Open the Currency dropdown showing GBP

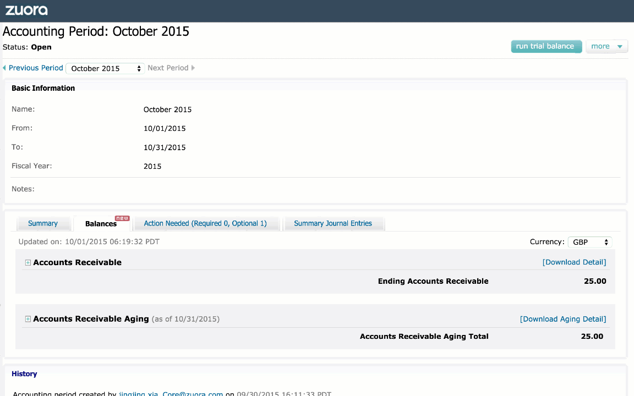590,242
